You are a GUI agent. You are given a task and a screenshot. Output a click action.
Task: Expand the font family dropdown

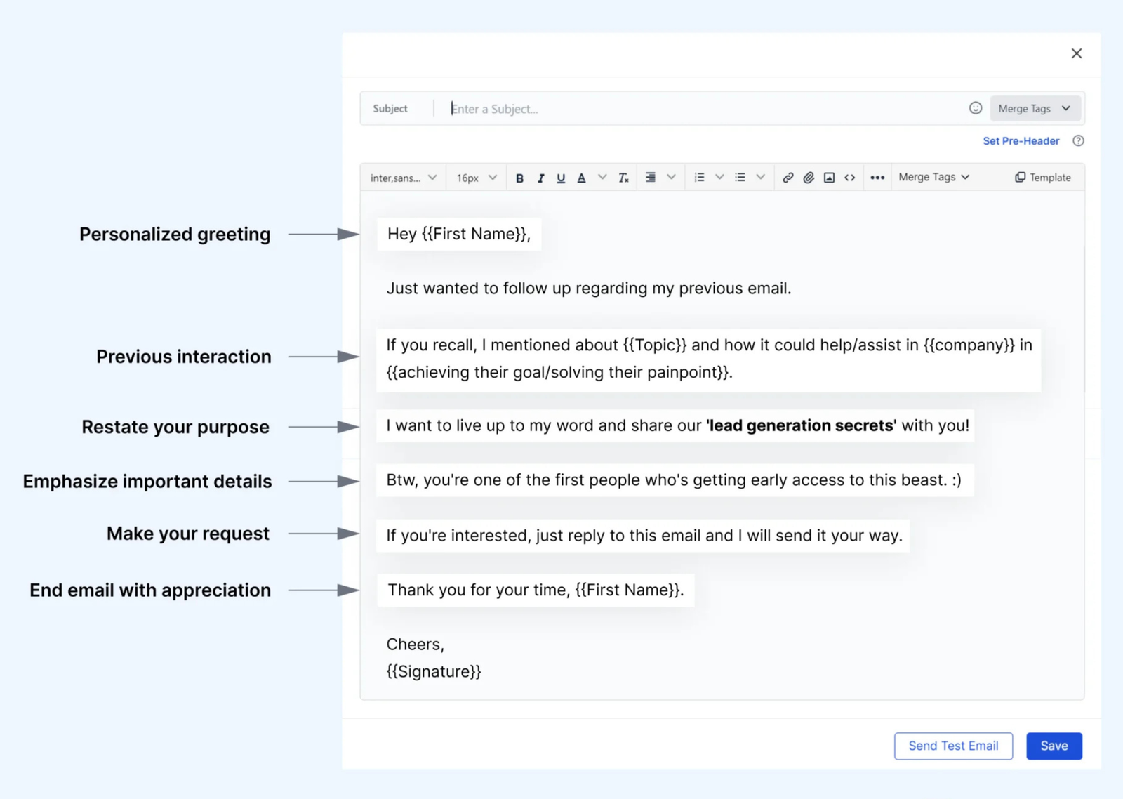click(404, 178)
